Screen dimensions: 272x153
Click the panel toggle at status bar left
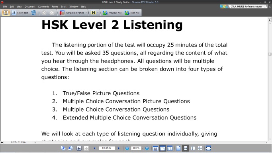[x=2, y=142]
